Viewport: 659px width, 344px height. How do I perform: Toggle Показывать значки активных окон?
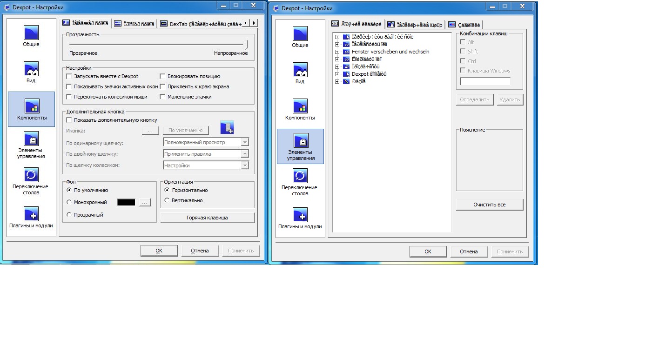(x=69, y=86)
